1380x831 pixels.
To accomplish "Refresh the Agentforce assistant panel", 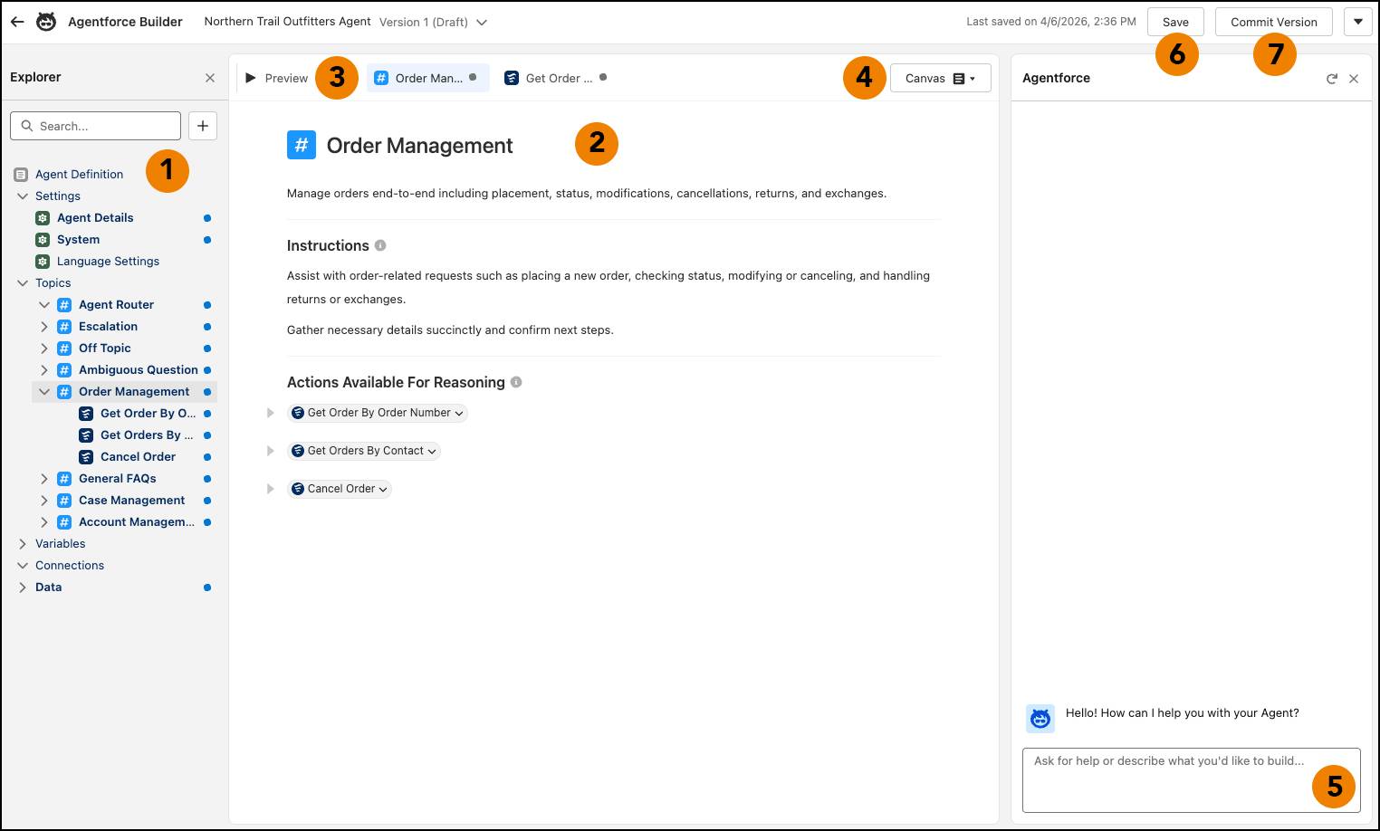I will pyautogui.click(x=1331, y=78).
